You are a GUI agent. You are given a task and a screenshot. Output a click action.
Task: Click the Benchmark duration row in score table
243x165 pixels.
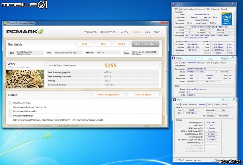click(103, 85)
